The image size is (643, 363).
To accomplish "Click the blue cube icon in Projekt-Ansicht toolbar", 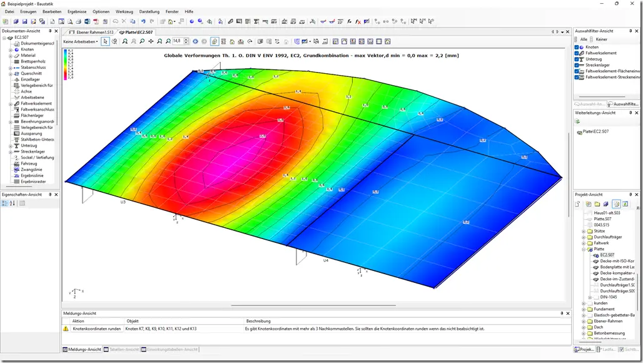I will point(605,204).
